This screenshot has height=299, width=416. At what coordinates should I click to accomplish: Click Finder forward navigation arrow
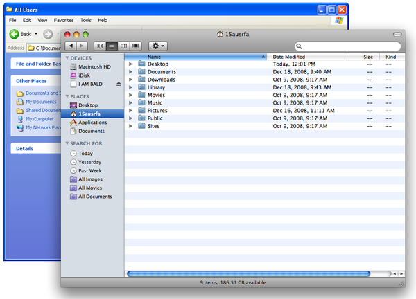[x=82, y=46]
